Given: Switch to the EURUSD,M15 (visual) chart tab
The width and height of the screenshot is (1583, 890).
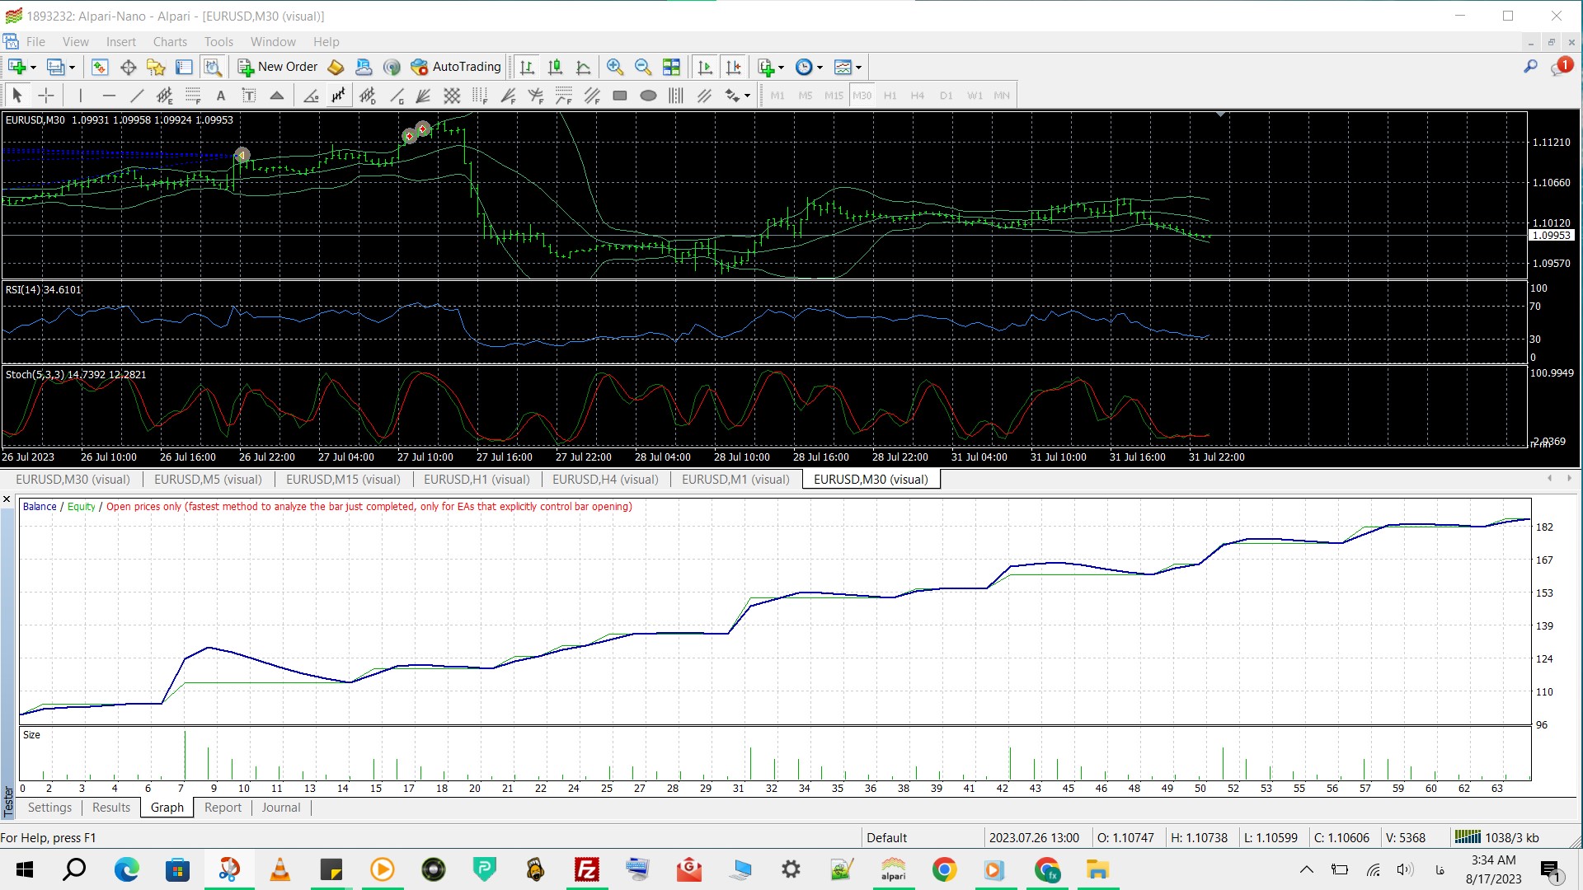Looking at the screenshot, I should tap(343, 480).
